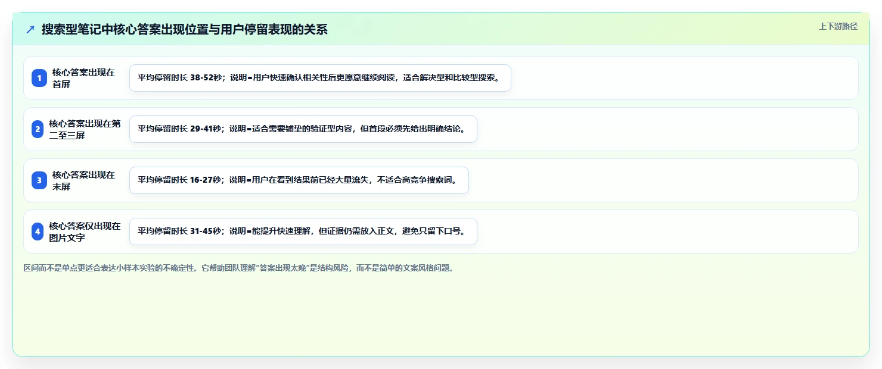The image size is (882, 369).
Task: Click the title 搜索型笔记中核心答案出现位置与用户停留表现的关系
Action: tap(185, 29)
